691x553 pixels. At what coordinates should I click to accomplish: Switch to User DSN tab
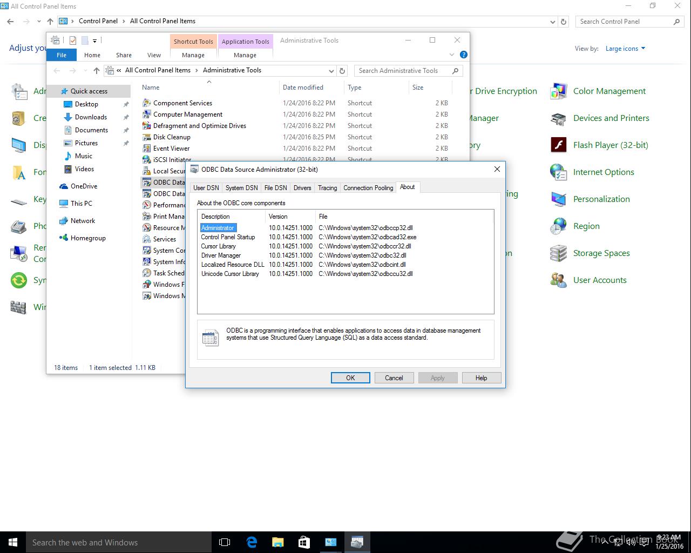tap(206, 188)
